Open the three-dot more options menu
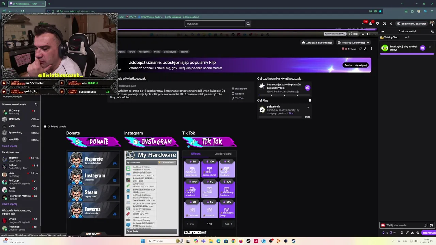The width and height of the screenshot is (436, 245). pos(371,49)
